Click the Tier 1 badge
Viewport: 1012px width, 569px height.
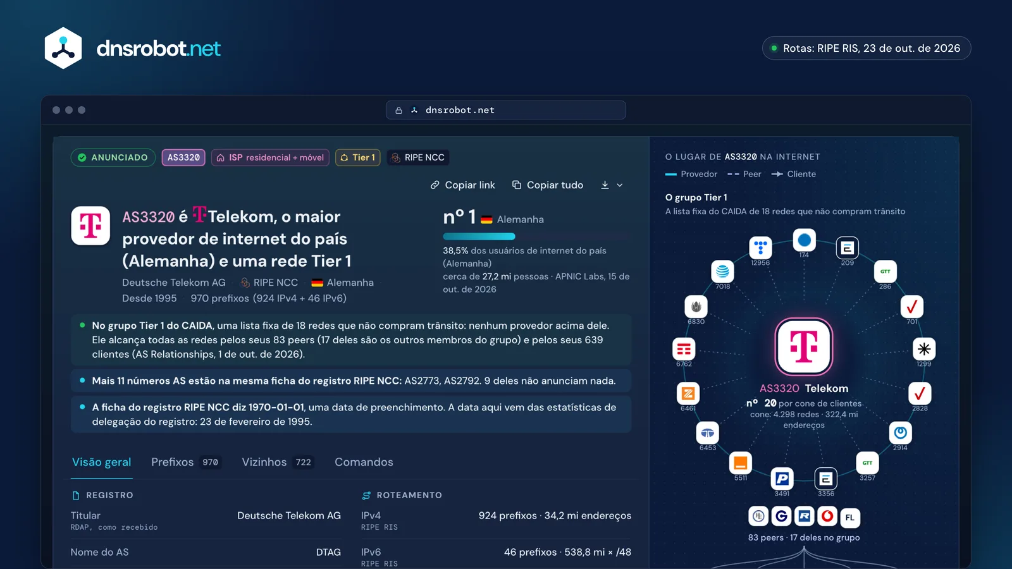pyautogui.click(x=358, y=157)
